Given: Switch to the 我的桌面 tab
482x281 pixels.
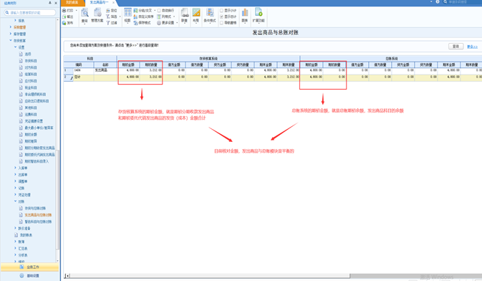Looking at the screenshot, I should pos(72,2).
